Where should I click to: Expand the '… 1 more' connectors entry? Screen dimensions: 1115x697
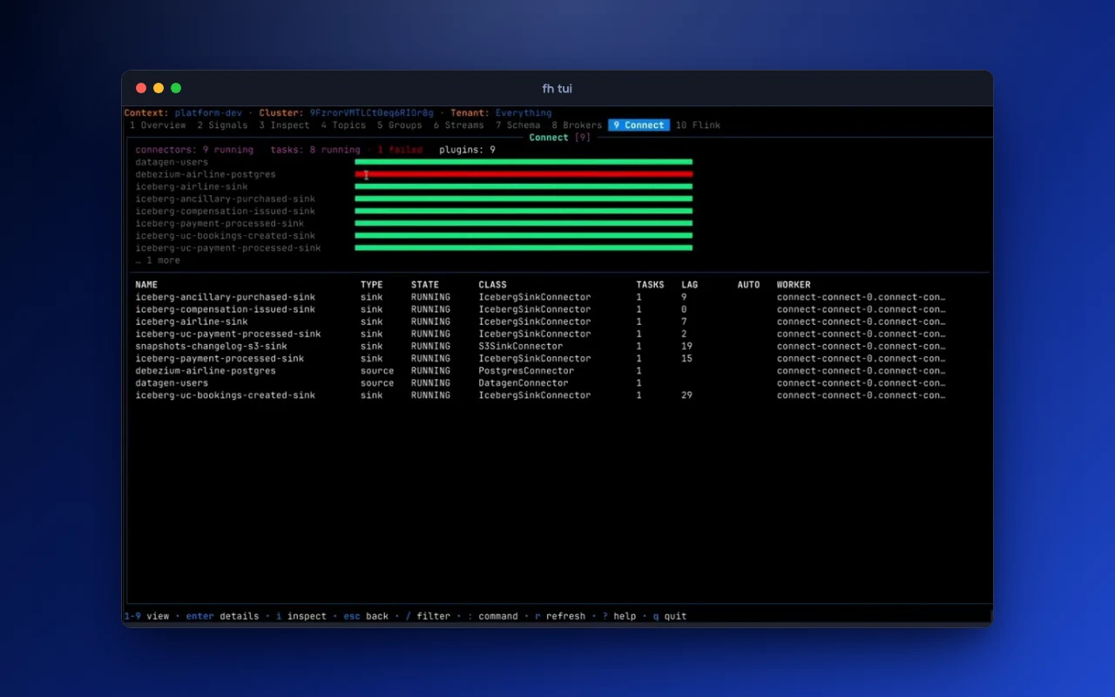point(158,261)
